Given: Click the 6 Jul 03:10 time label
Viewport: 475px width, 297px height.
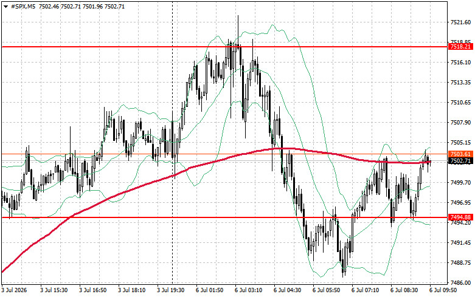Looking at the screenshot, I should 248,290.
